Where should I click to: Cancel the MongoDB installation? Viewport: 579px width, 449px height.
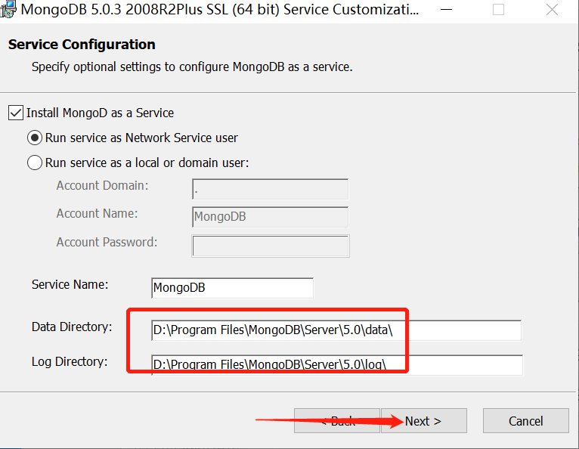pyautogui.click(x=526, y=420)
